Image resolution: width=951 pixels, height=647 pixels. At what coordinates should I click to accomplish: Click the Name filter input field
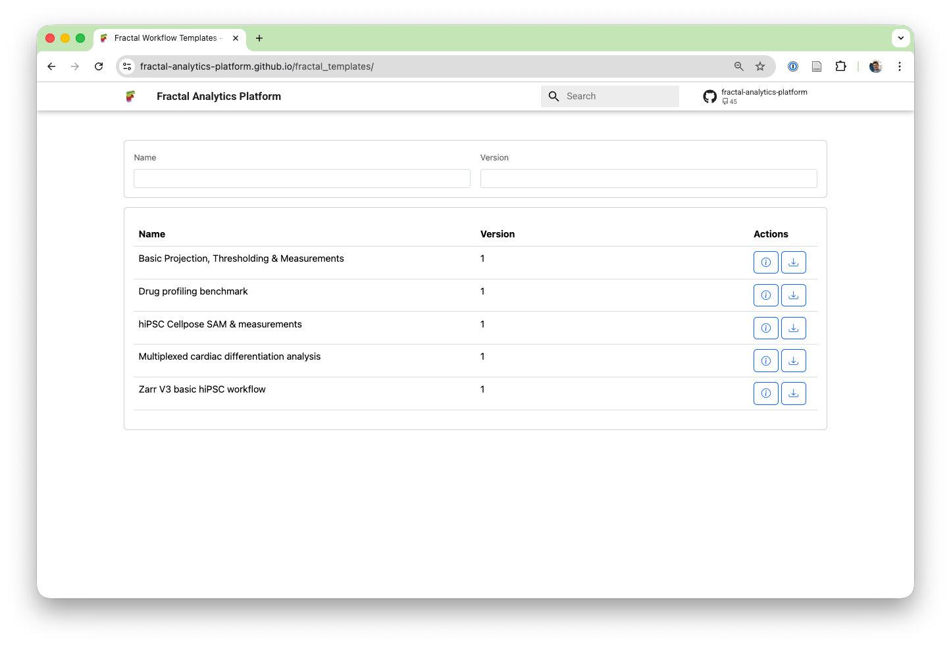coord(301,178)
